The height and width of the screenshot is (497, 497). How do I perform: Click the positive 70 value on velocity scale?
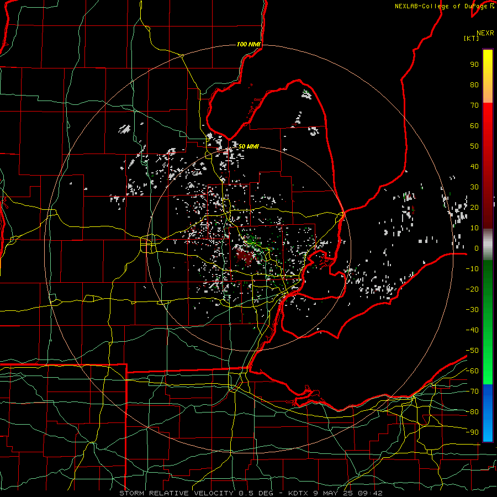tap(474, 105)
